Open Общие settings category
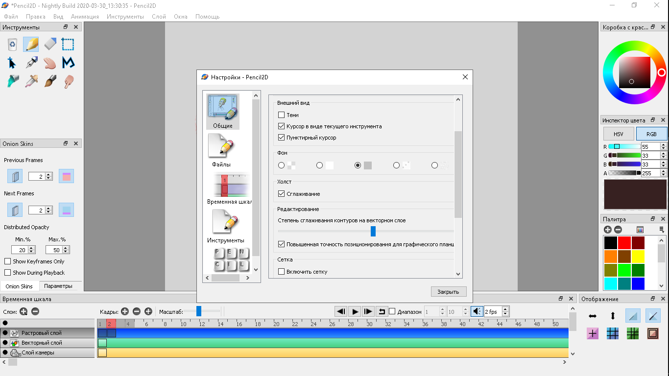 pyautogui.click(x=223, y=112)
